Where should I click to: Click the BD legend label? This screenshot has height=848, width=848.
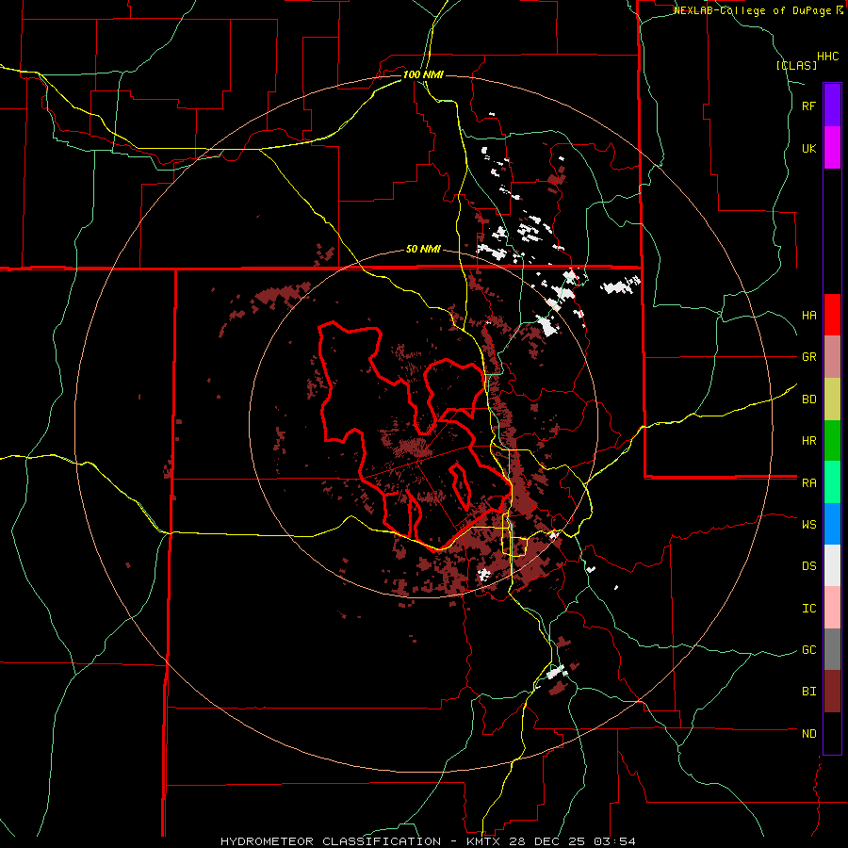(x=808, y=400)
